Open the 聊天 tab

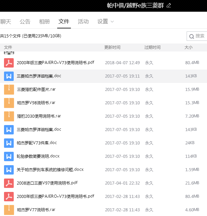coord(5,22)
